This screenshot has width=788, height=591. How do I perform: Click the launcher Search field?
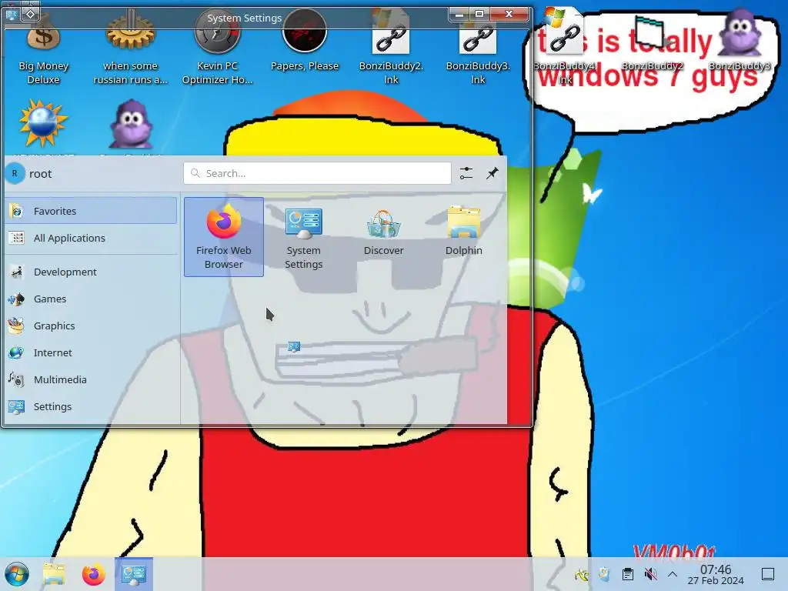(x=317, y=173)
